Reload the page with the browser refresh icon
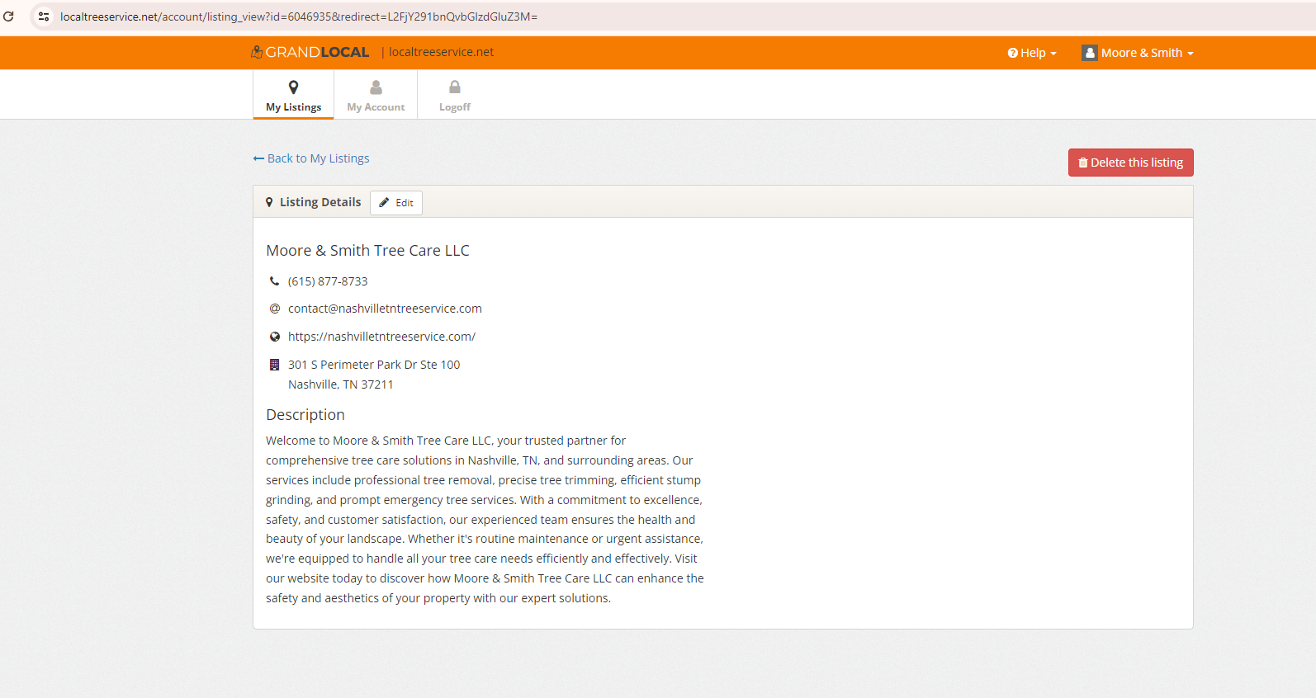This screenshot has height=698, width=1316. [x=8, y=17]
